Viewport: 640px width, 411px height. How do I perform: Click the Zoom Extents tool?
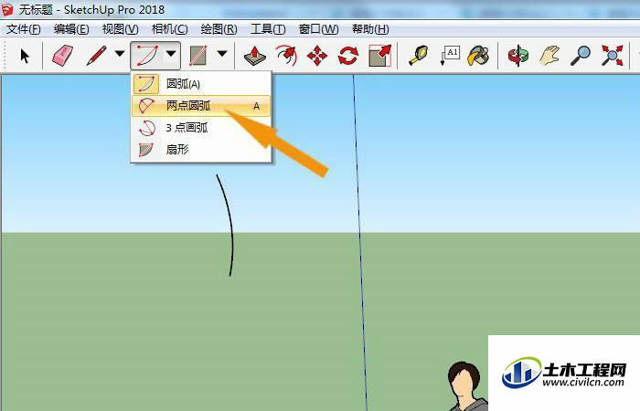coord(612,56)
